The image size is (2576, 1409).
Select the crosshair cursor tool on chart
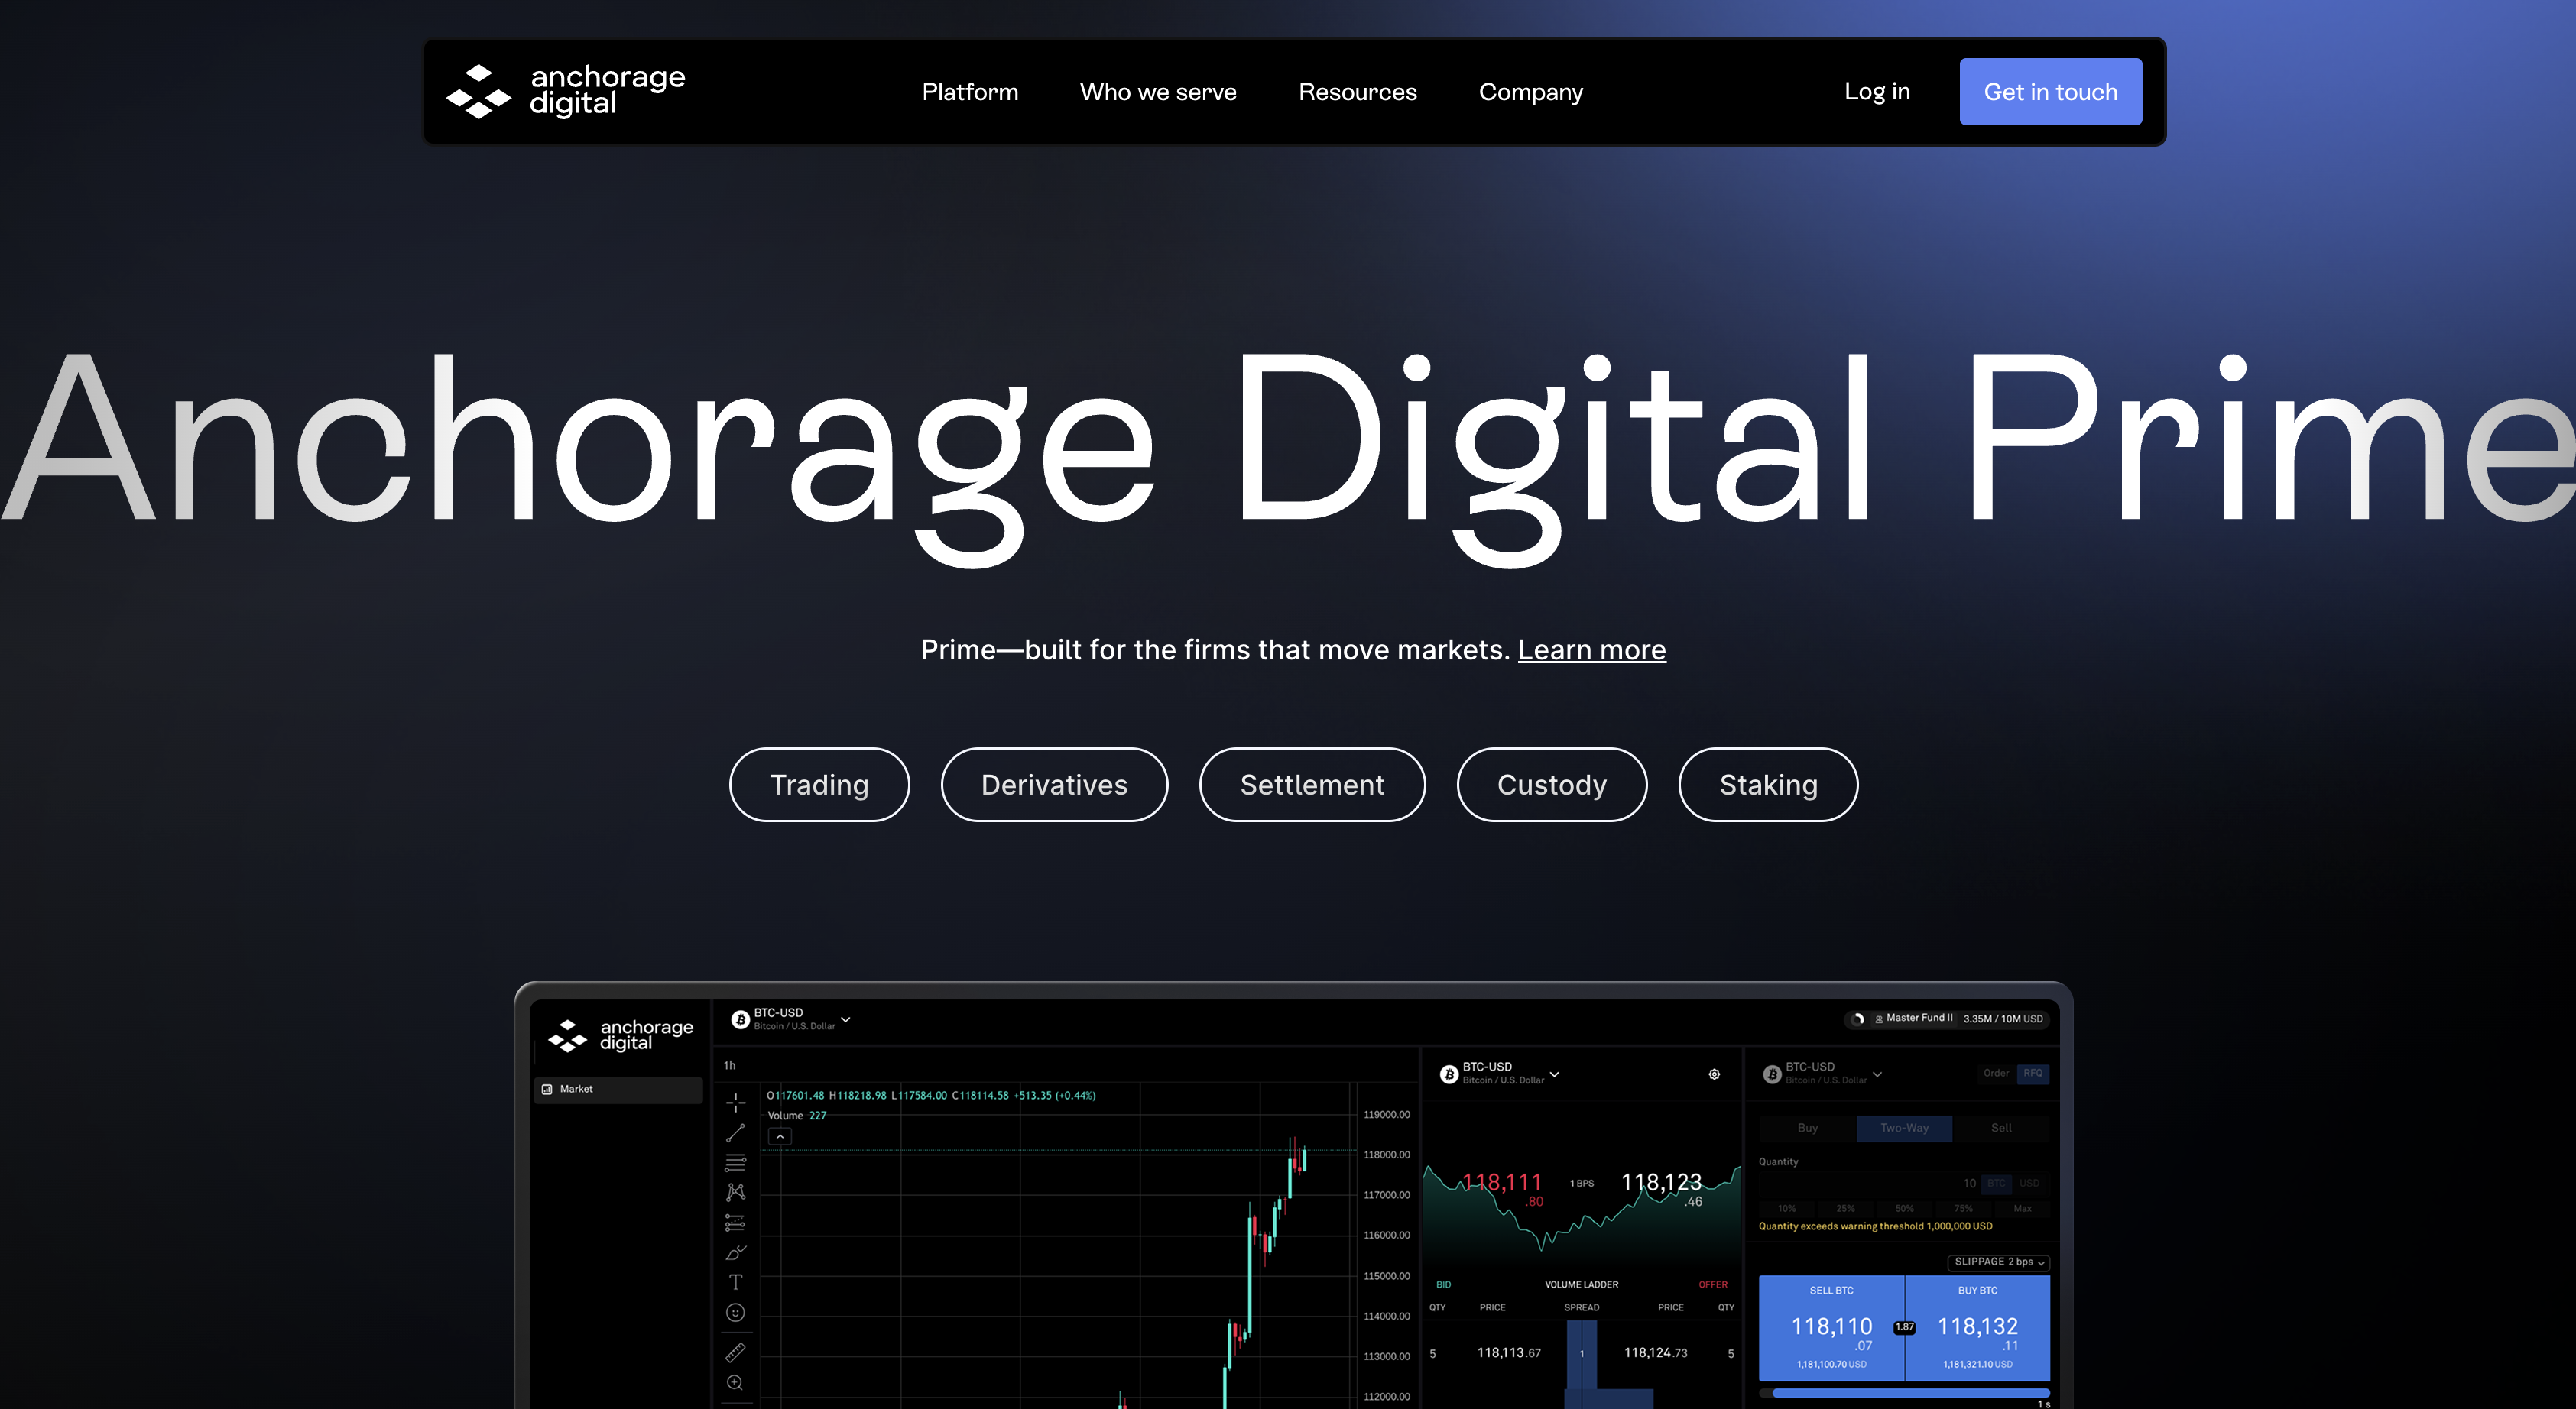pyautogui.click(x=735, y=1103)
